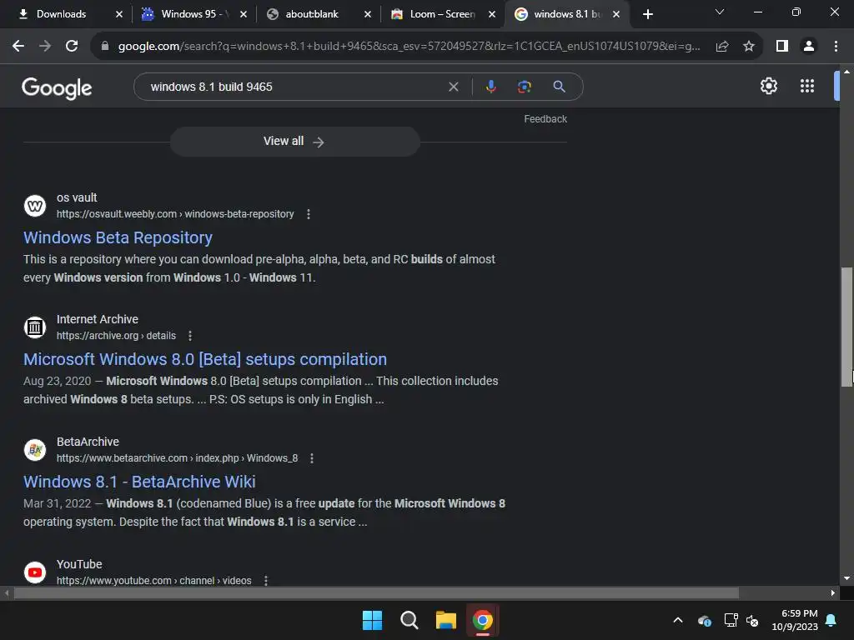Image resolution: width=854 pixels, height=640 pixels.
Task: Open Chrome profile avatar
Action: click(809, 47)
